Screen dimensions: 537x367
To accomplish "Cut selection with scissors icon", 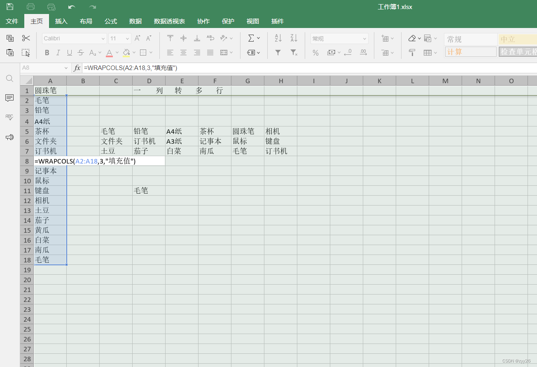I will coord(26,38).
